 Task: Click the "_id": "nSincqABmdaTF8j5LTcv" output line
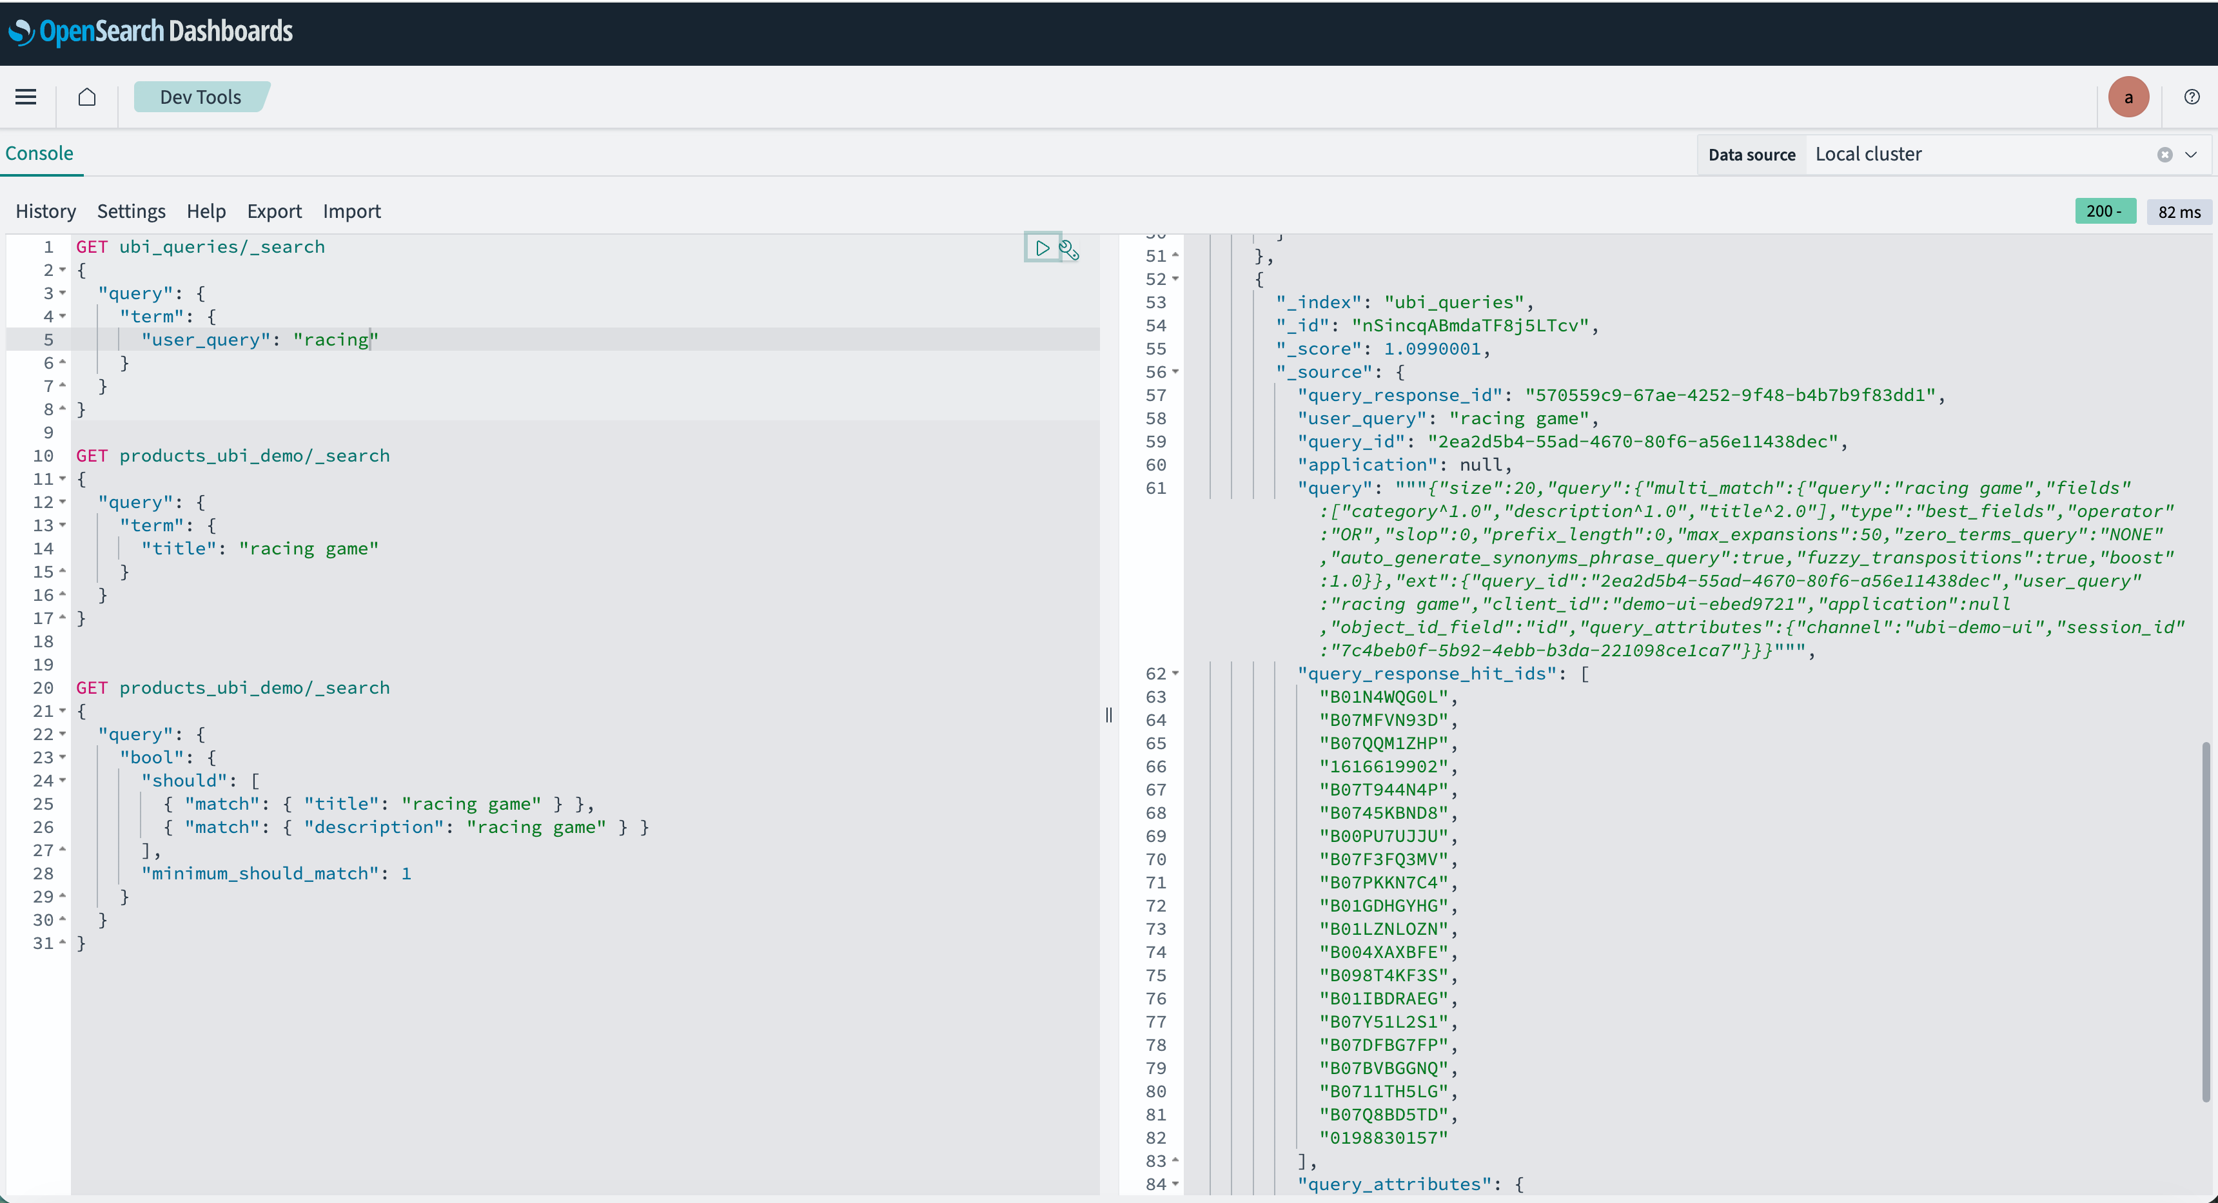(x=1437, y=326)
